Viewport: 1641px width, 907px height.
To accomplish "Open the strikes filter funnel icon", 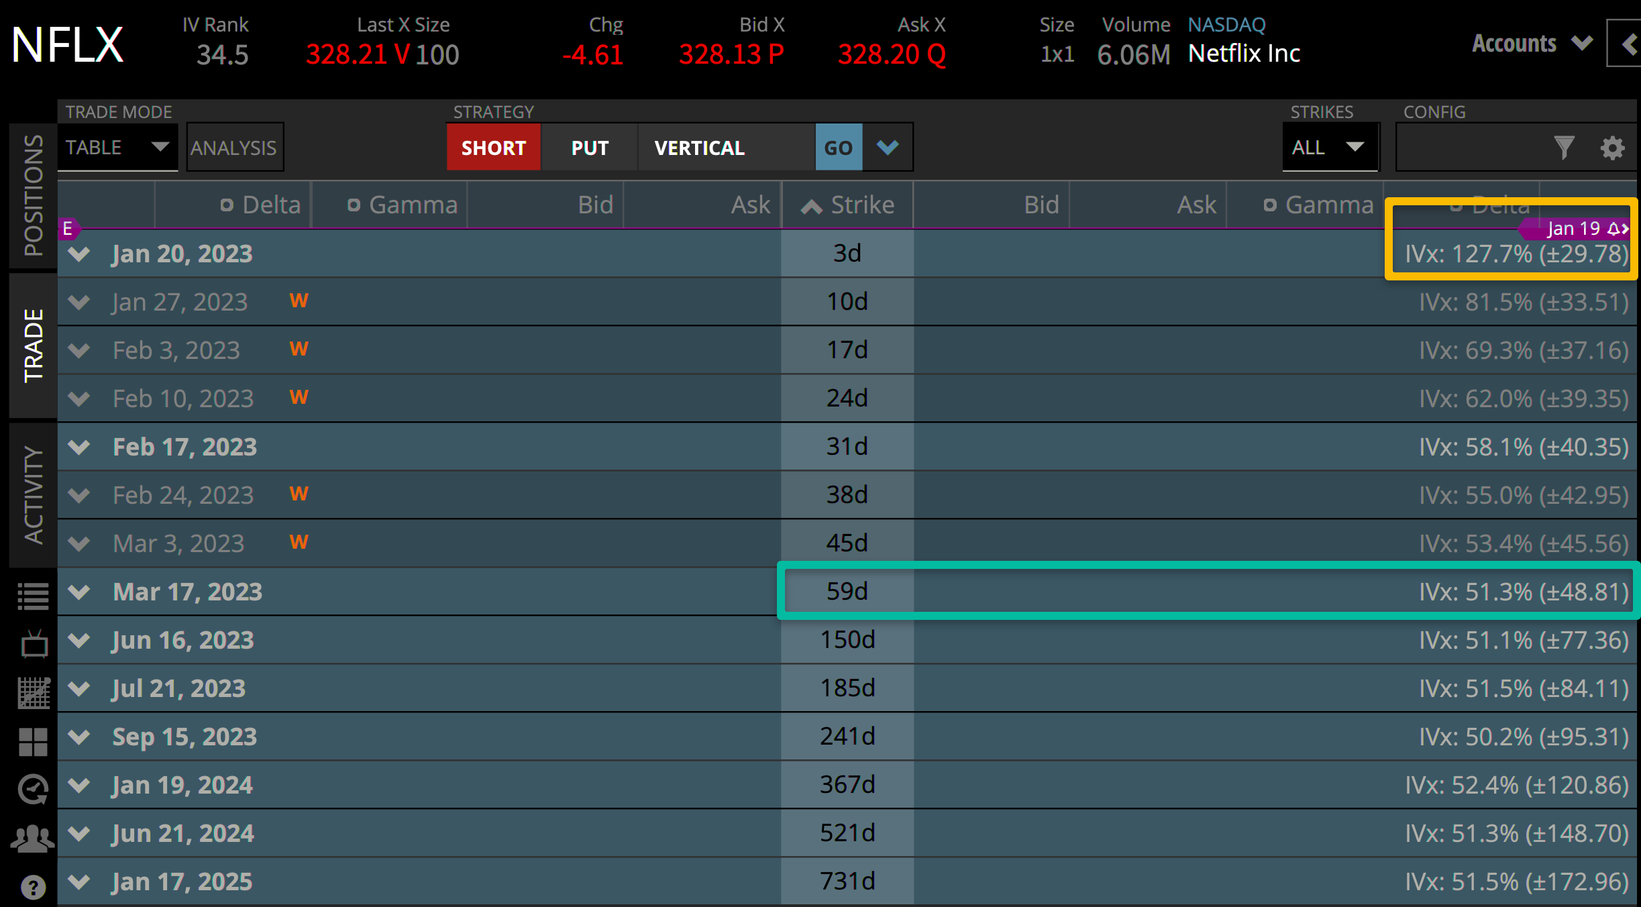I will [1565, 148].
